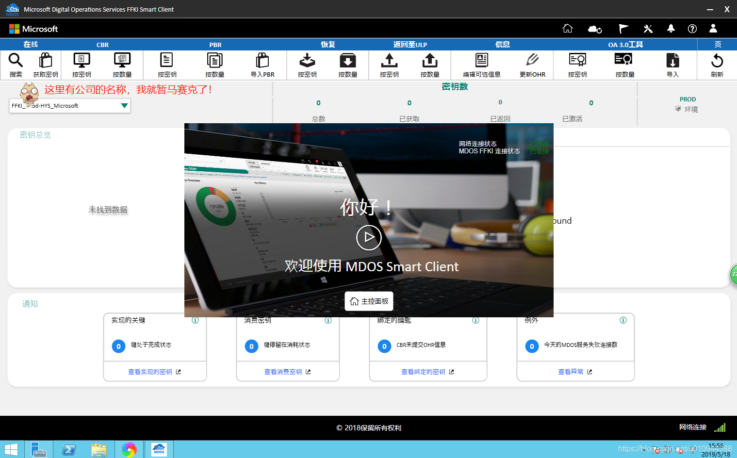Screen dimensions: 737x458
Task: Click the 已获取 key count value
Action: 409,103
